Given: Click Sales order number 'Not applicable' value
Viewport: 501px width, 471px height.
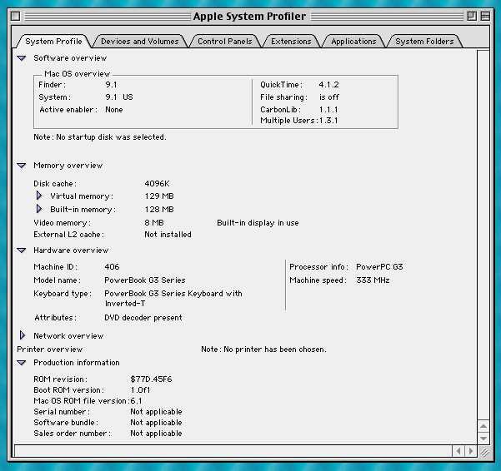Looking at the screenshot, I should [156, 434].
